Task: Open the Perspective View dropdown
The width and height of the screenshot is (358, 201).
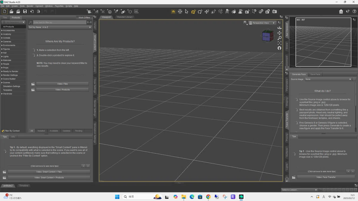Action: (262, 23)
